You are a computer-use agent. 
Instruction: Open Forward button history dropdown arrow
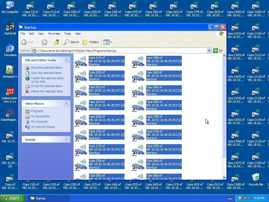[50, 42]
